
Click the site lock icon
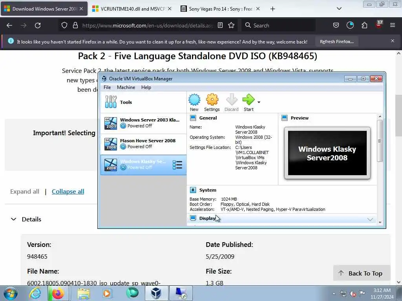(75, 25)
